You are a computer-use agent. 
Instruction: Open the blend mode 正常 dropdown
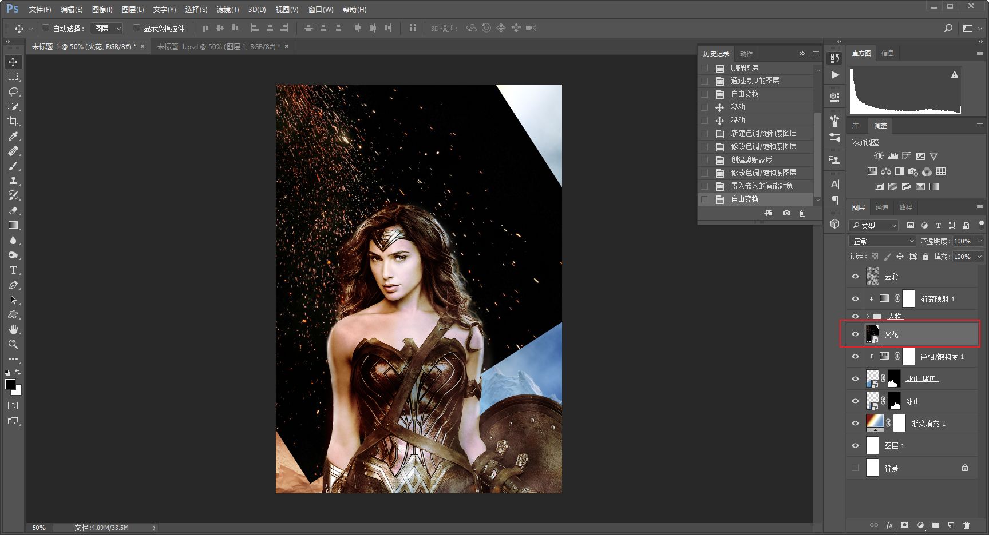(883, 241)
